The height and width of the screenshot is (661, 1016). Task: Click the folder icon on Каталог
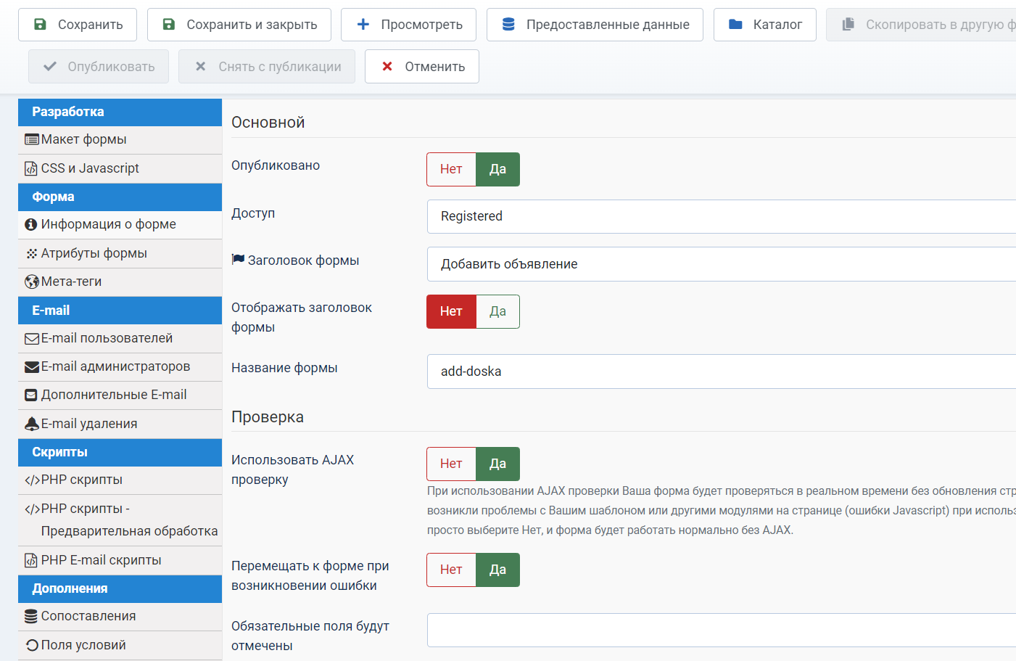[735, 25]
